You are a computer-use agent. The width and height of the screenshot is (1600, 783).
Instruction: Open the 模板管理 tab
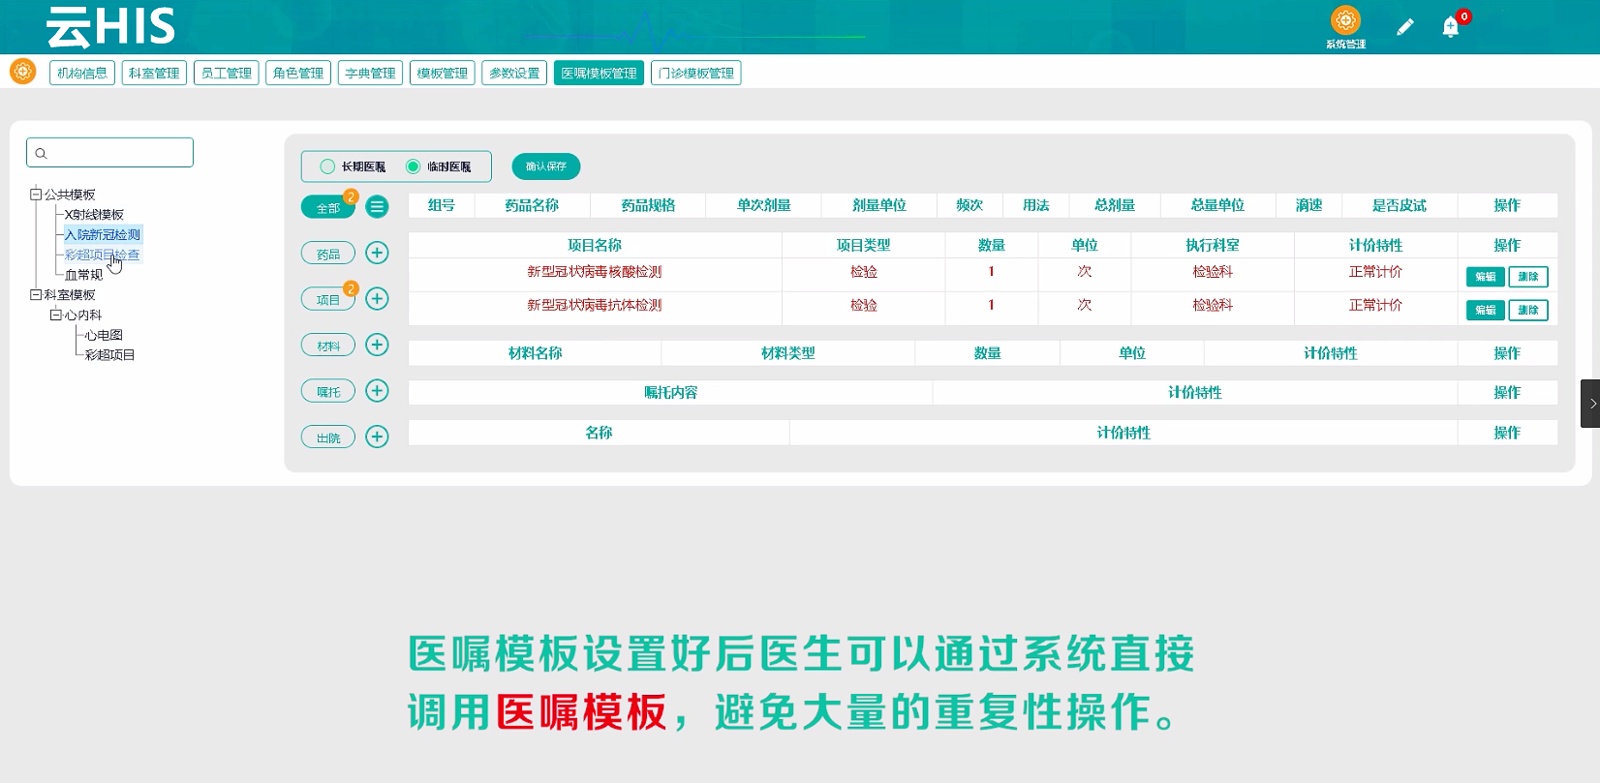point(442,73)
